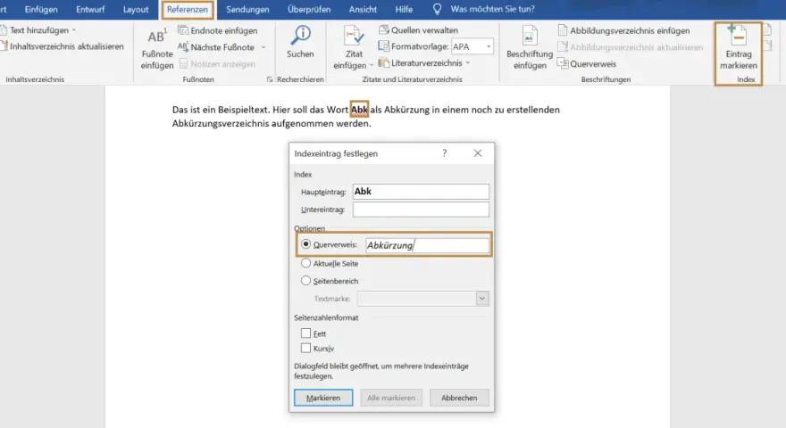
Task: Click Inhaltsverzeichnis aktualisieren icon
Action: tap(4, 46)
